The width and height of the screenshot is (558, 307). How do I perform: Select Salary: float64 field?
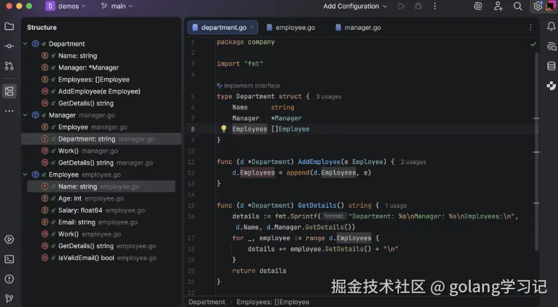point(101,210)
